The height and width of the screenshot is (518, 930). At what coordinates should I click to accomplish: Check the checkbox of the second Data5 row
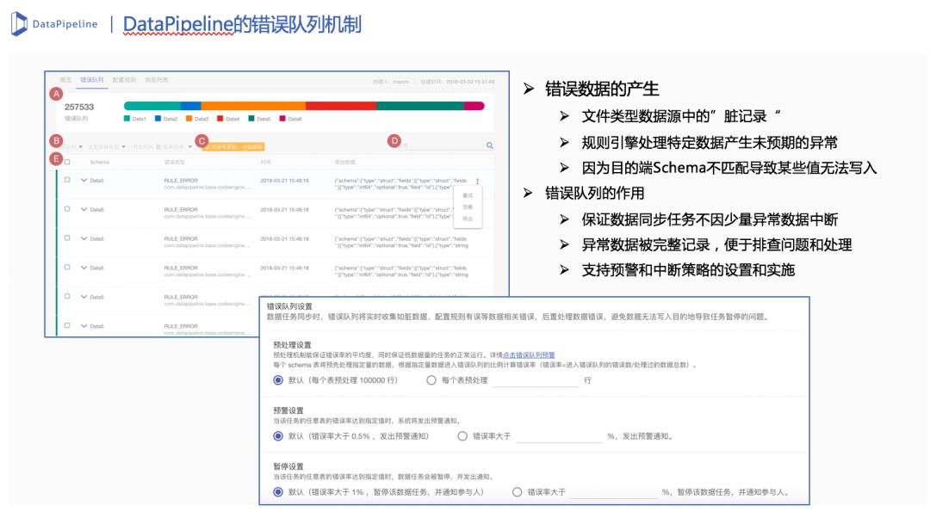[x=67, y=208]
